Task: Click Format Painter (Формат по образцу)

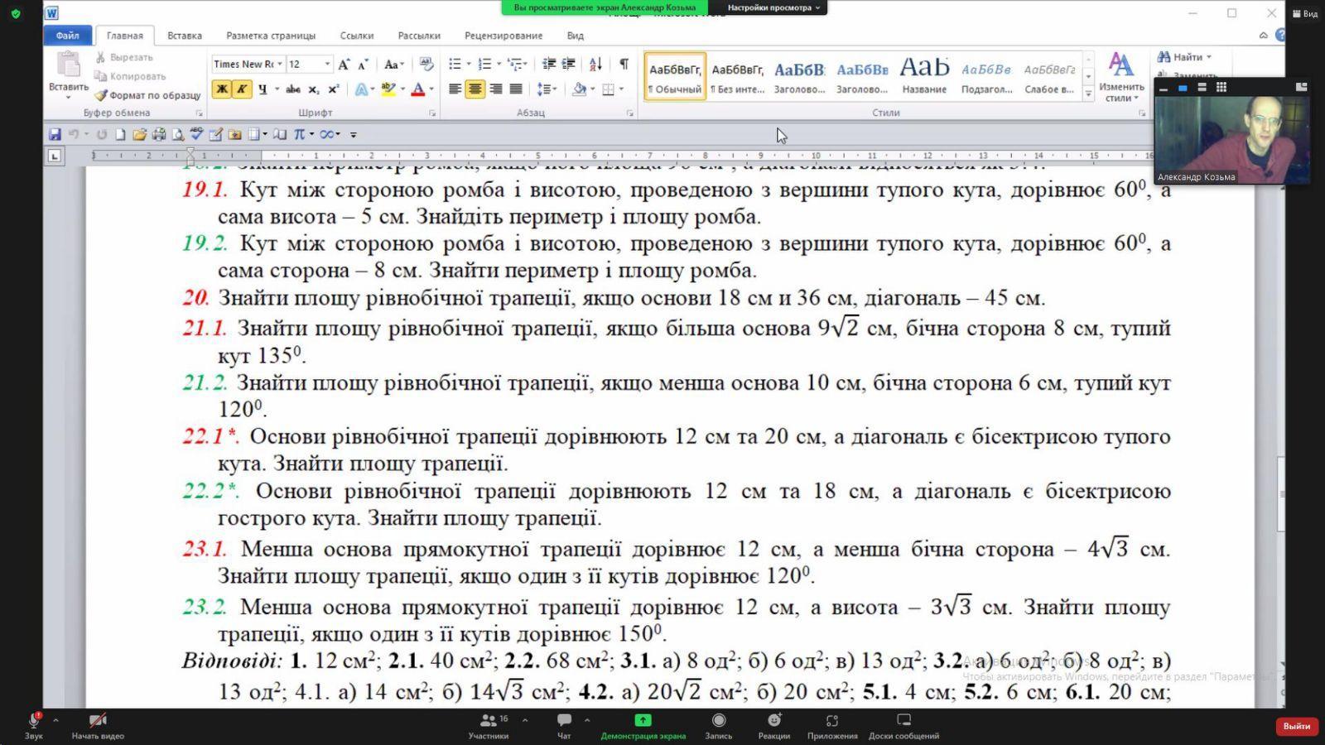Action: (148, 95)
